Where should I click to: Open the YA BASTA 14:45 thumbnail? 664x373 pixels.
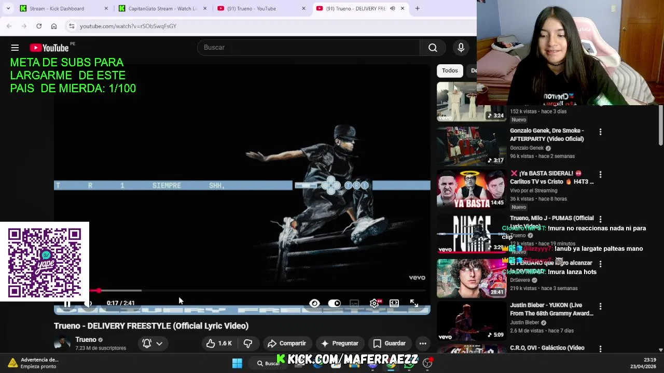coord(471,190)
